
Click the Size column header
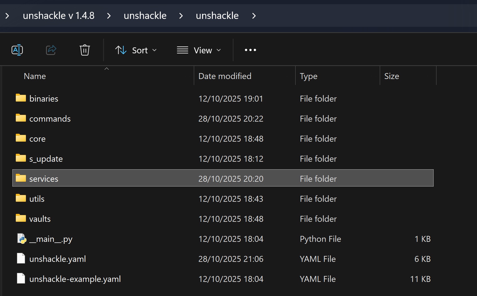(x=392, y=76)
